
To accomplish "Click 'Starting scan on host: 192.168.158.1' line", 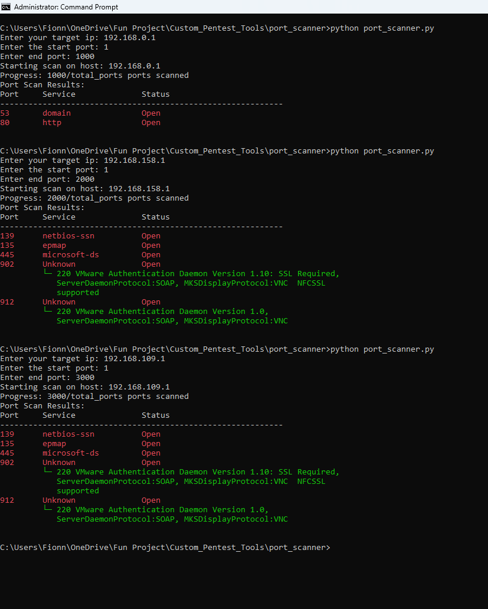I will coord(84,189).
